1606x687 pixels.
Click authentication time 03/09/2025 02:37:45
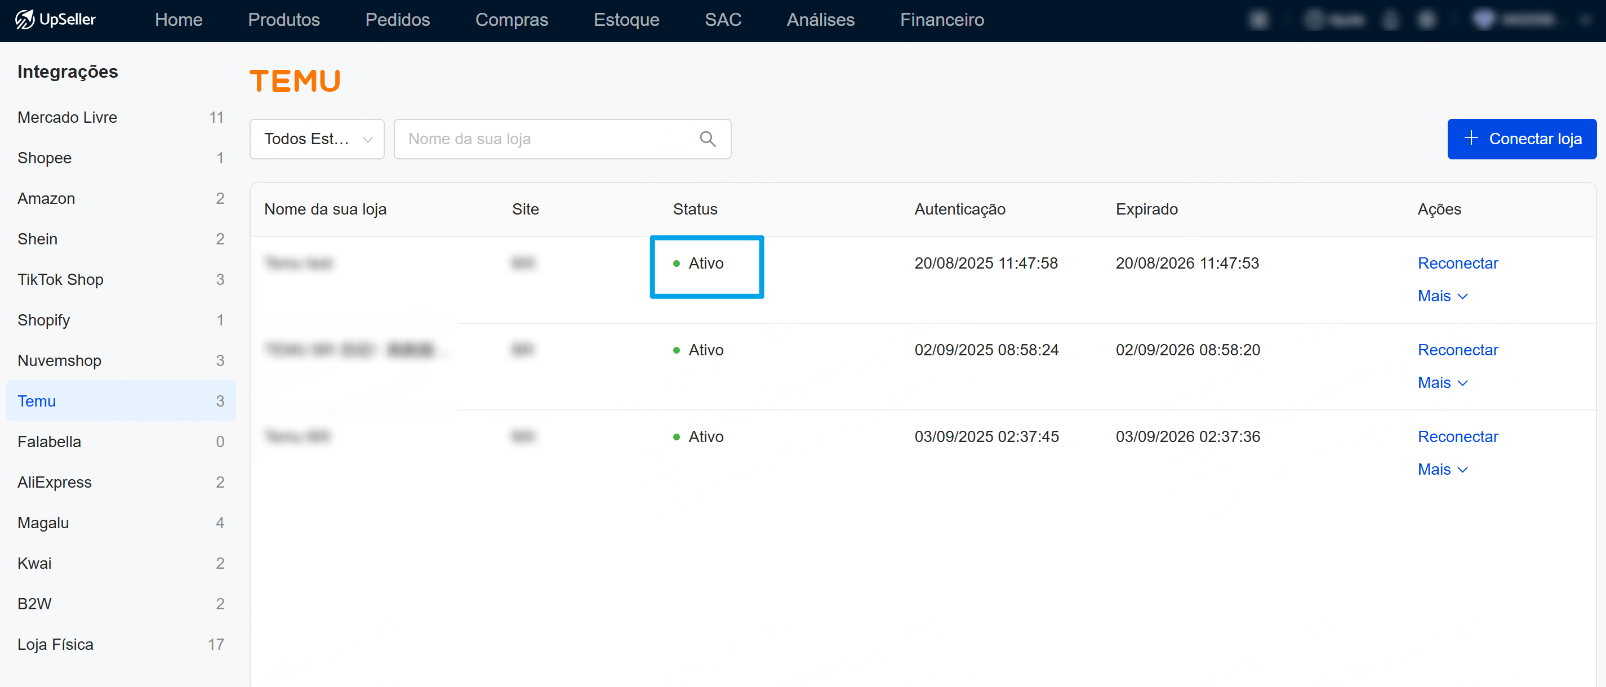tap(986, 436)
